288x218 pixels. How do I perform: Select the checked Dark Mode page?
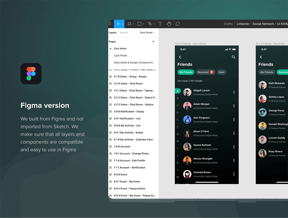[x=120, y=49]
